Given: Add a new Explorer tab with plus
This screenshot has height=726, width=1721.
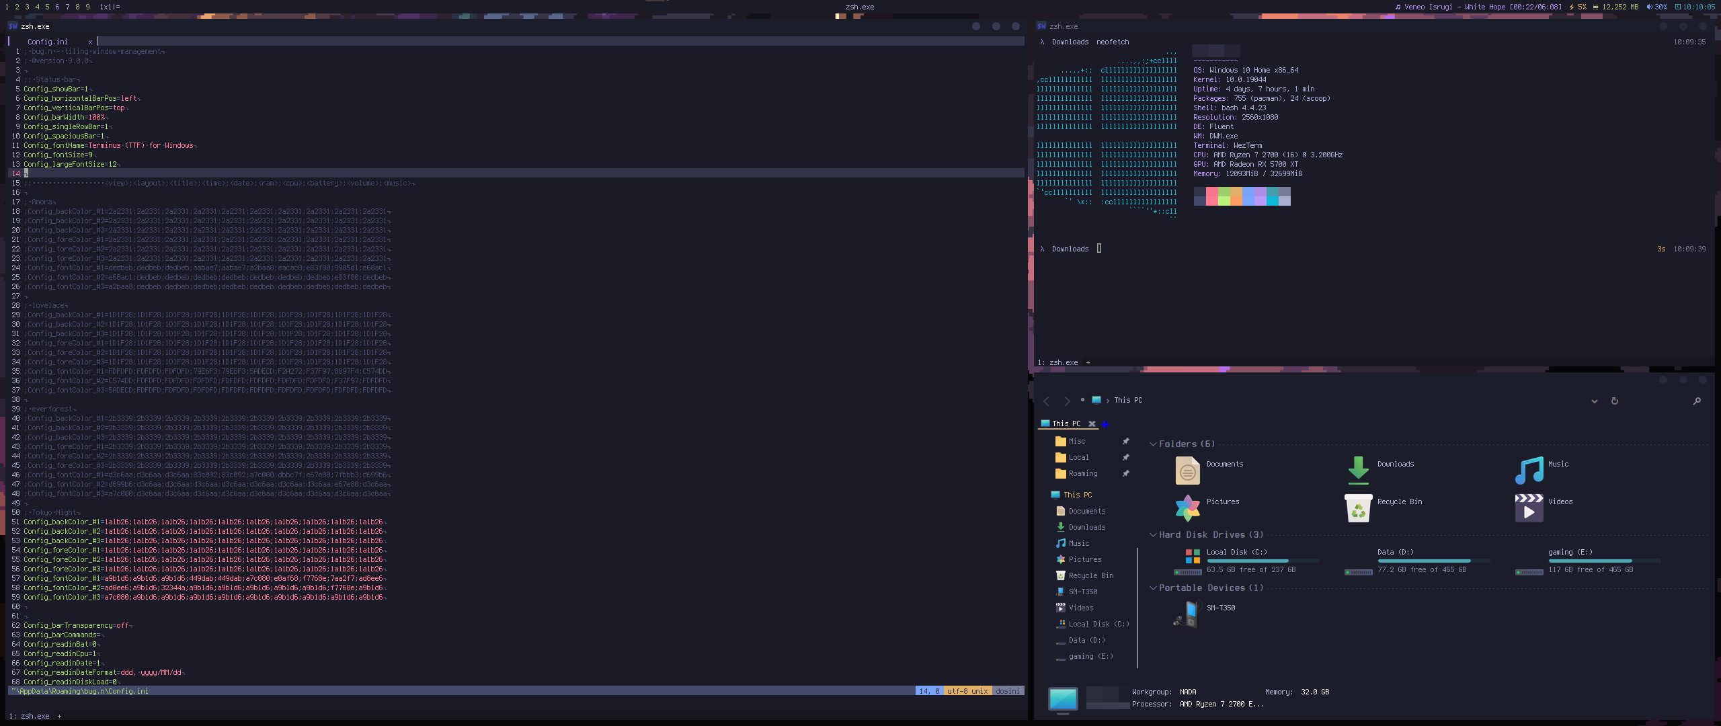Looking at the screenshot, I should coord(1105,424).
